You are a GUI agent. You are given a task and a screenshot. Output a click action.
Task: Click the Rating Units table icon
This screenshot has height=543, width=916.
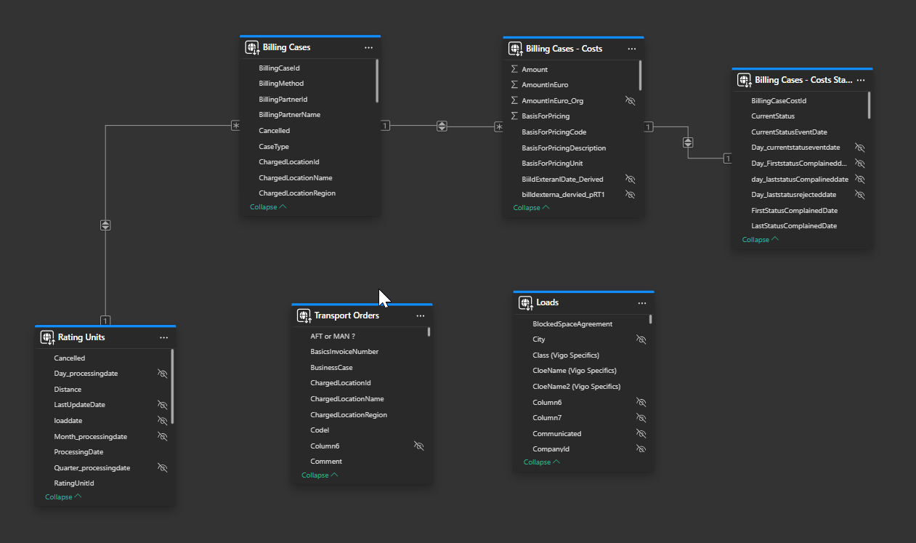pyautogui.click(x=46, y=337)
